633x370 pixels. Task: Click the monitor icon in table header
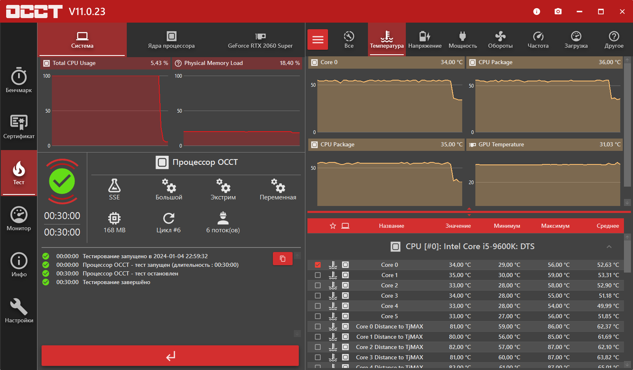click(x=345, y=226)
